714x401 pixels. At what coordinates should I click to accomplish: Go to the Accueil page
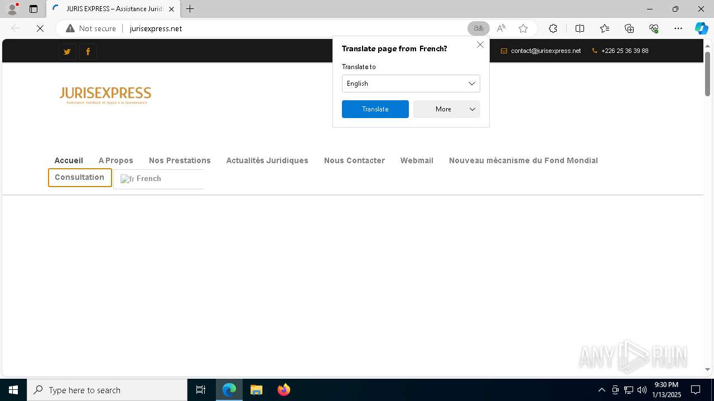(x=69, y=160)
